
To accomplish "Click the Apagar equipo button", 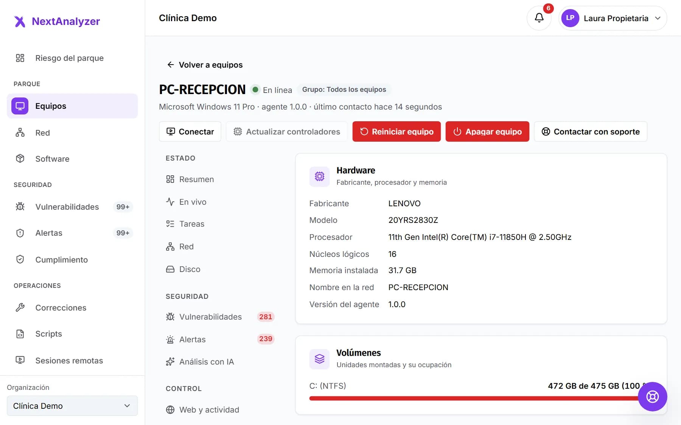I will point(487,131).
